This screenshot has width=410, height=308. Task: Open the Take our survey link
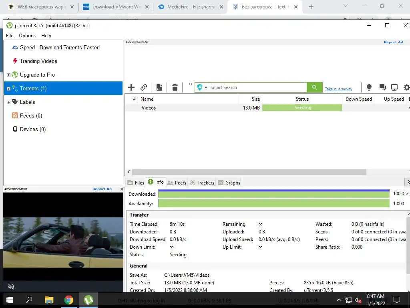pos(339,89)
